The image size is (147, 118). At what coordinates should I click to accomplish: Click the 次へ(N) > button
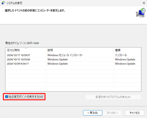[x=112, y=113]
